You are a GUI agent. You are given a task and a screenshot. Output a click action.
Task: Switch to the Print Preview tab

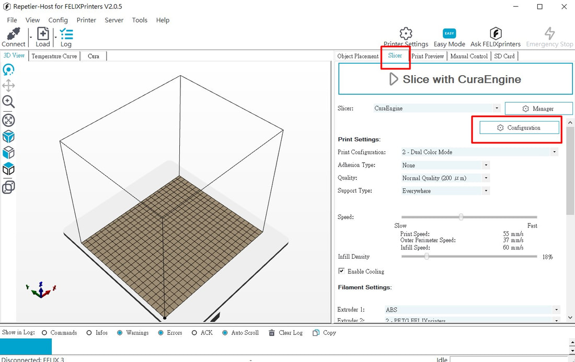coord(428,56)
